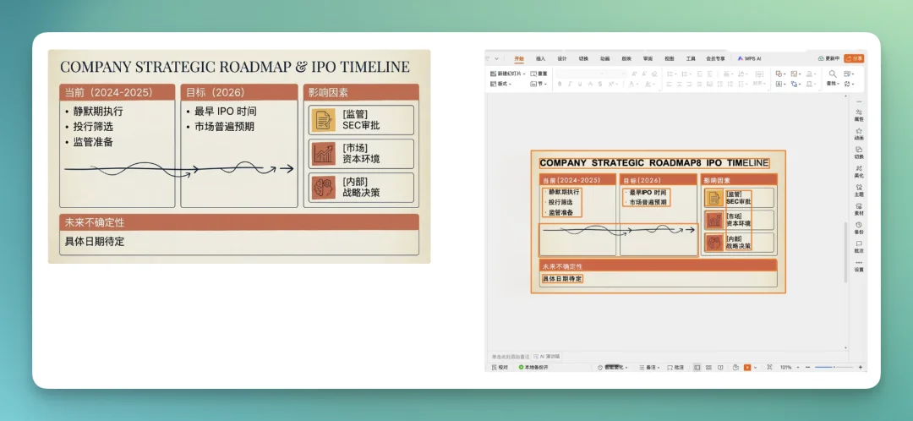Click the bold B formatting icon

click(560, 84)
